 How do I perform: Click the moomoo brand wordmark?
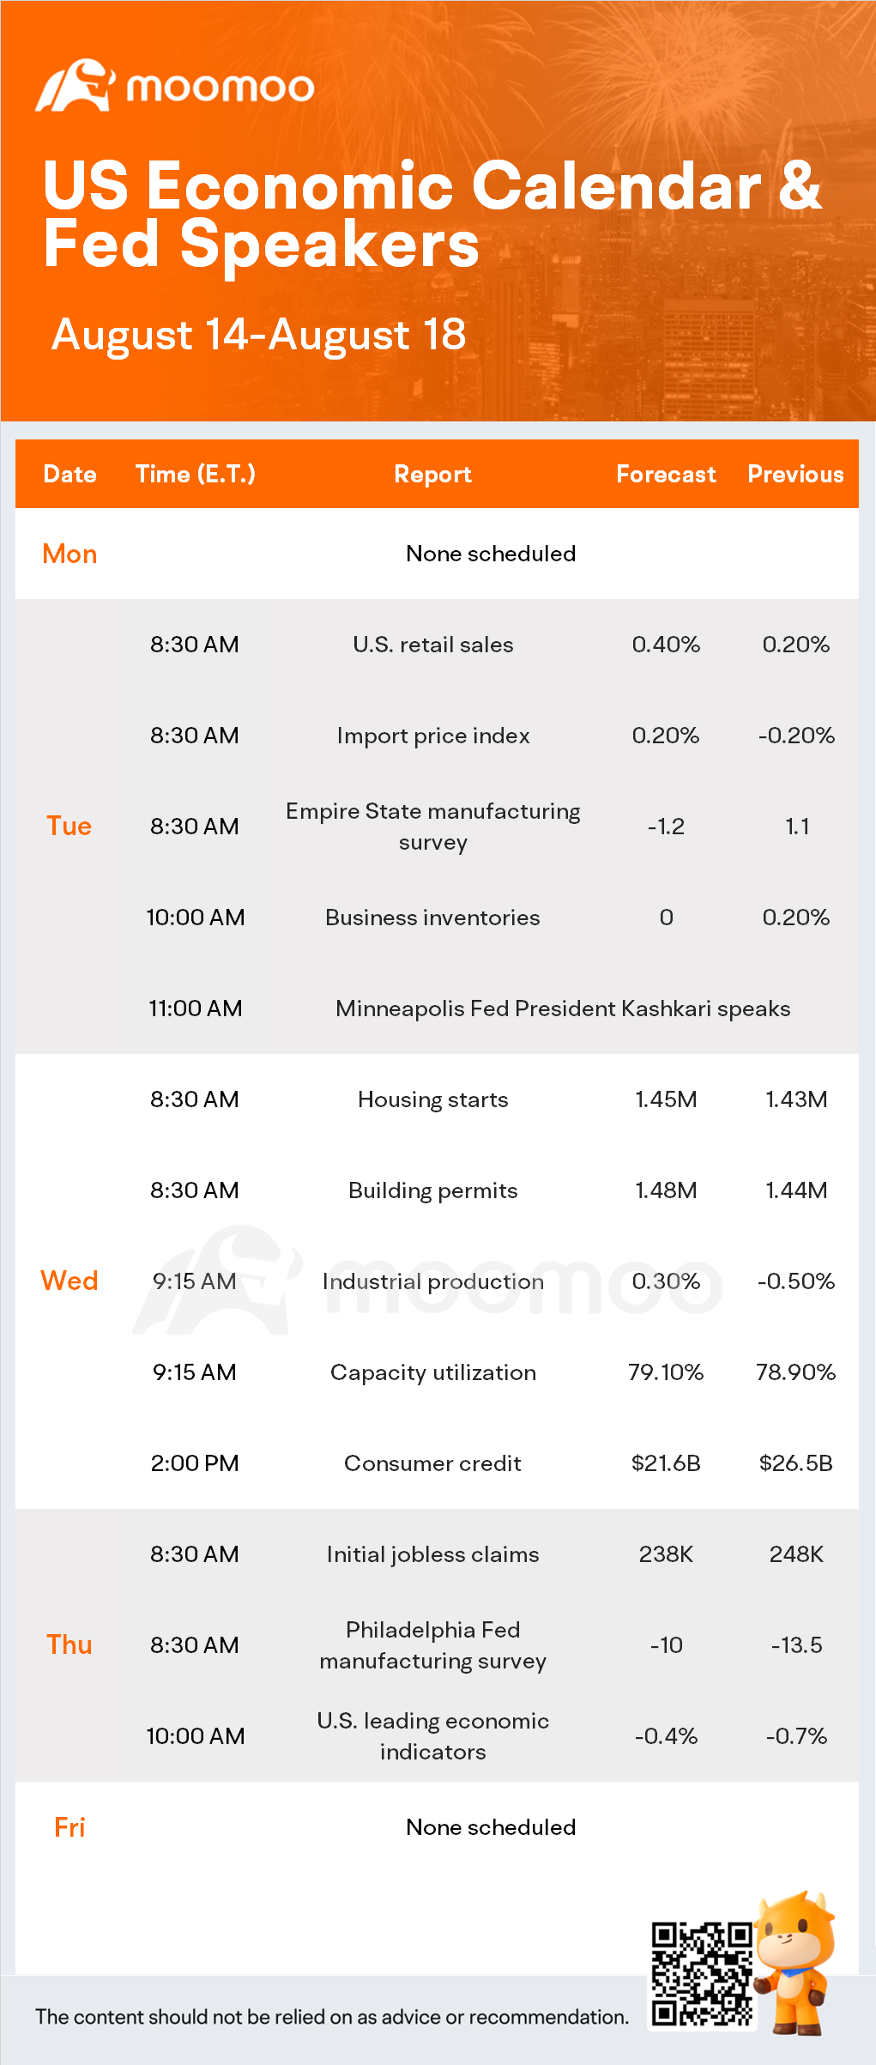[x=221, y=88]
